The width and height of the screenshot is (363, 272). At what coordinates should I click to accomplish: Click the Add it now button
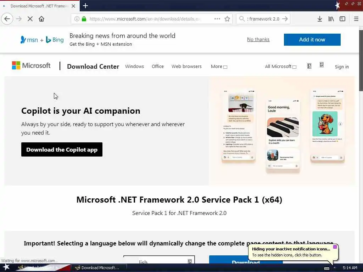pos(312,40)
